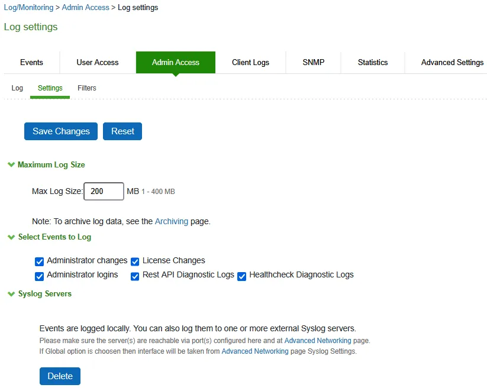Toggle the Administrator logins checkbox

point(40,276)
